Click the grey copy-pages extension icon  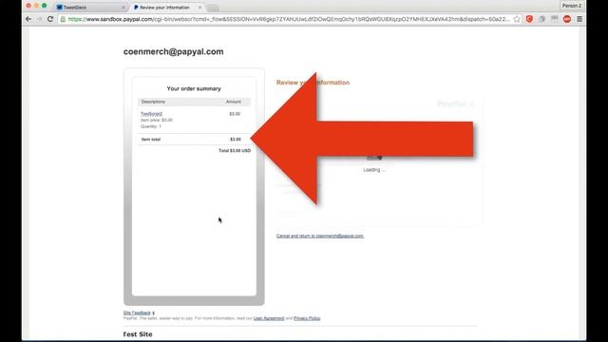[542, 19]
